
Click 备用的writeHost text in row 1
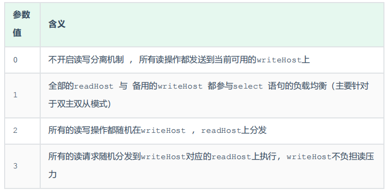[x=167, y=86]
